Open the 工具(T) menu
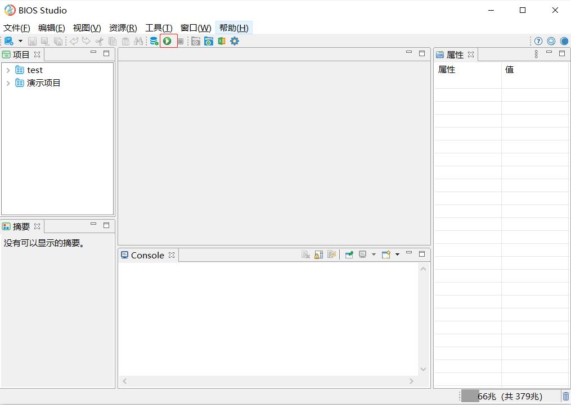This screenshot has height=405, width=571. pos(159,28)
